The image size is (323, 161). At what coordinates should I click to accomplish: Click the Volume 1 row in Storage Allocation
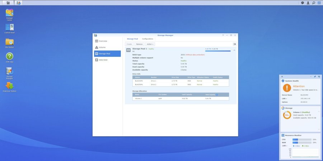(x=181, y=99)
